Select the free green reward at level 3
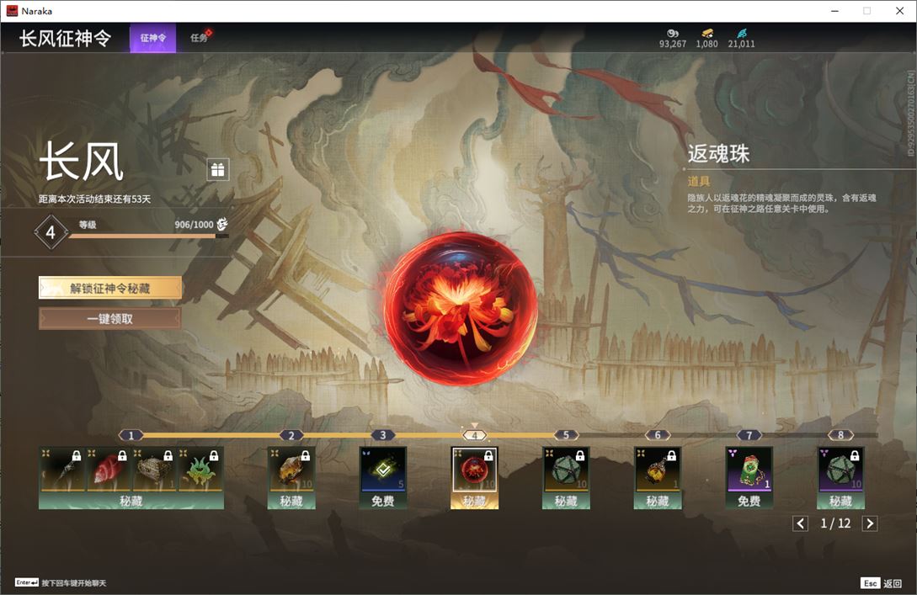 point(383,469)
